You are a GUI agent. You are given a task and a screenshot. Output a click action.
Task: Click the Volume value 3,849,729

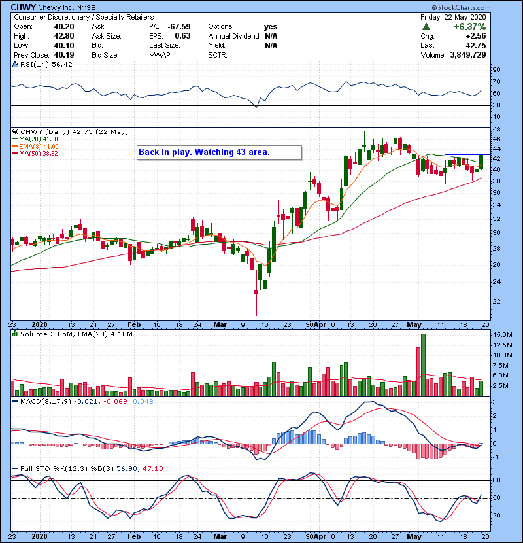tap(468, 55)
